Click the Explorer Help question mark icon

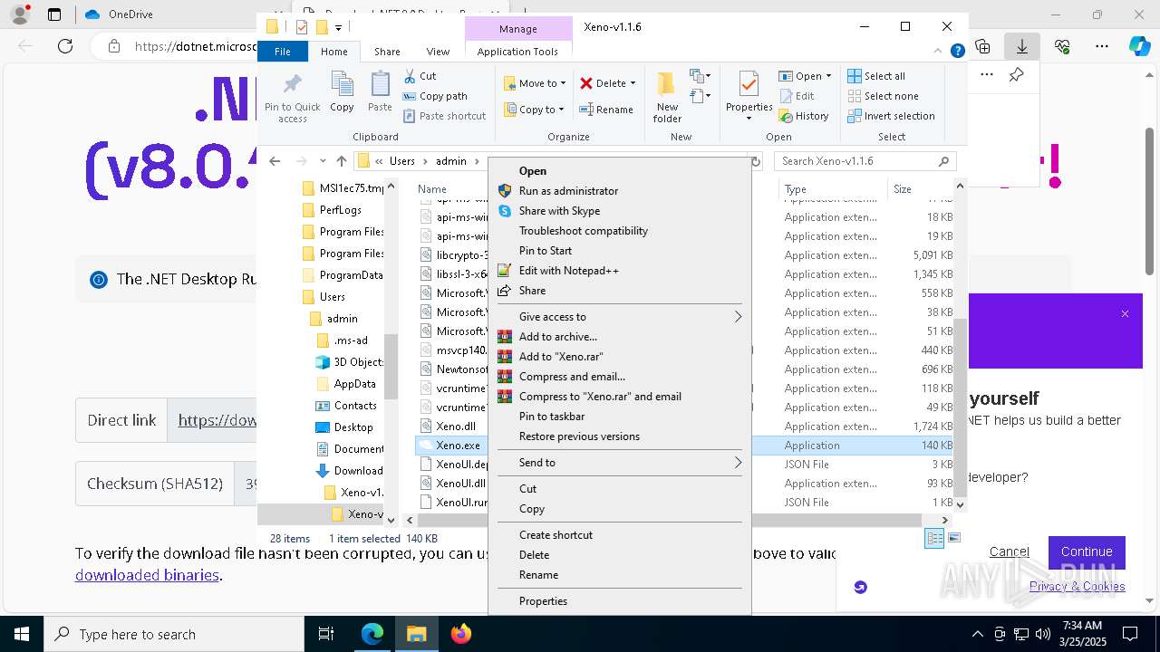957,52
